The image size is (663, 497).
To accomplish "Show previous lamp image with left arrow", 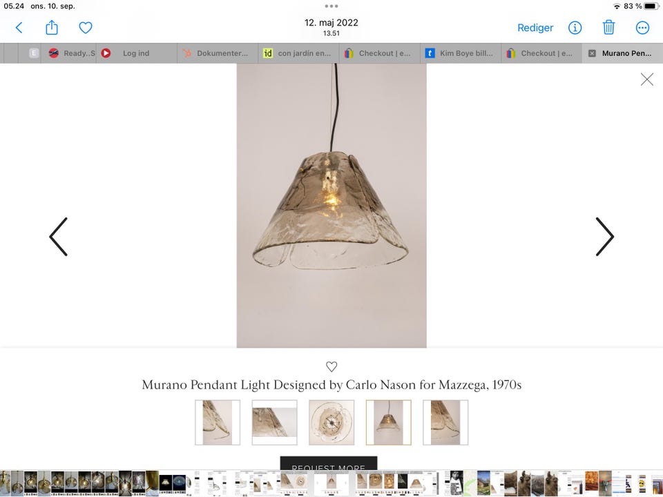I will point(58,237).
